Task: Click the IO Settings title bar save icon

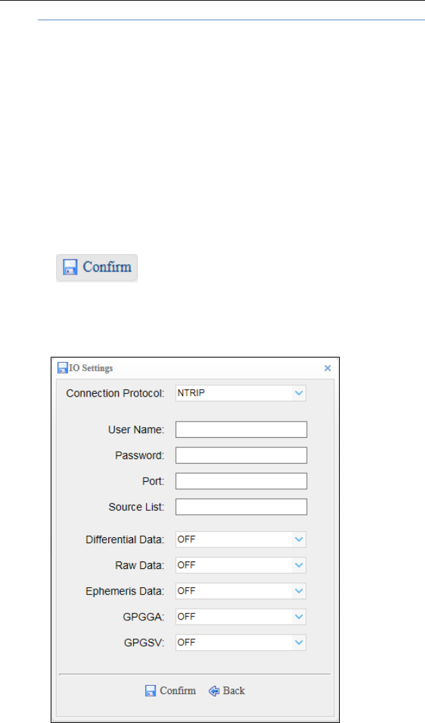Action: pos(61,368)
